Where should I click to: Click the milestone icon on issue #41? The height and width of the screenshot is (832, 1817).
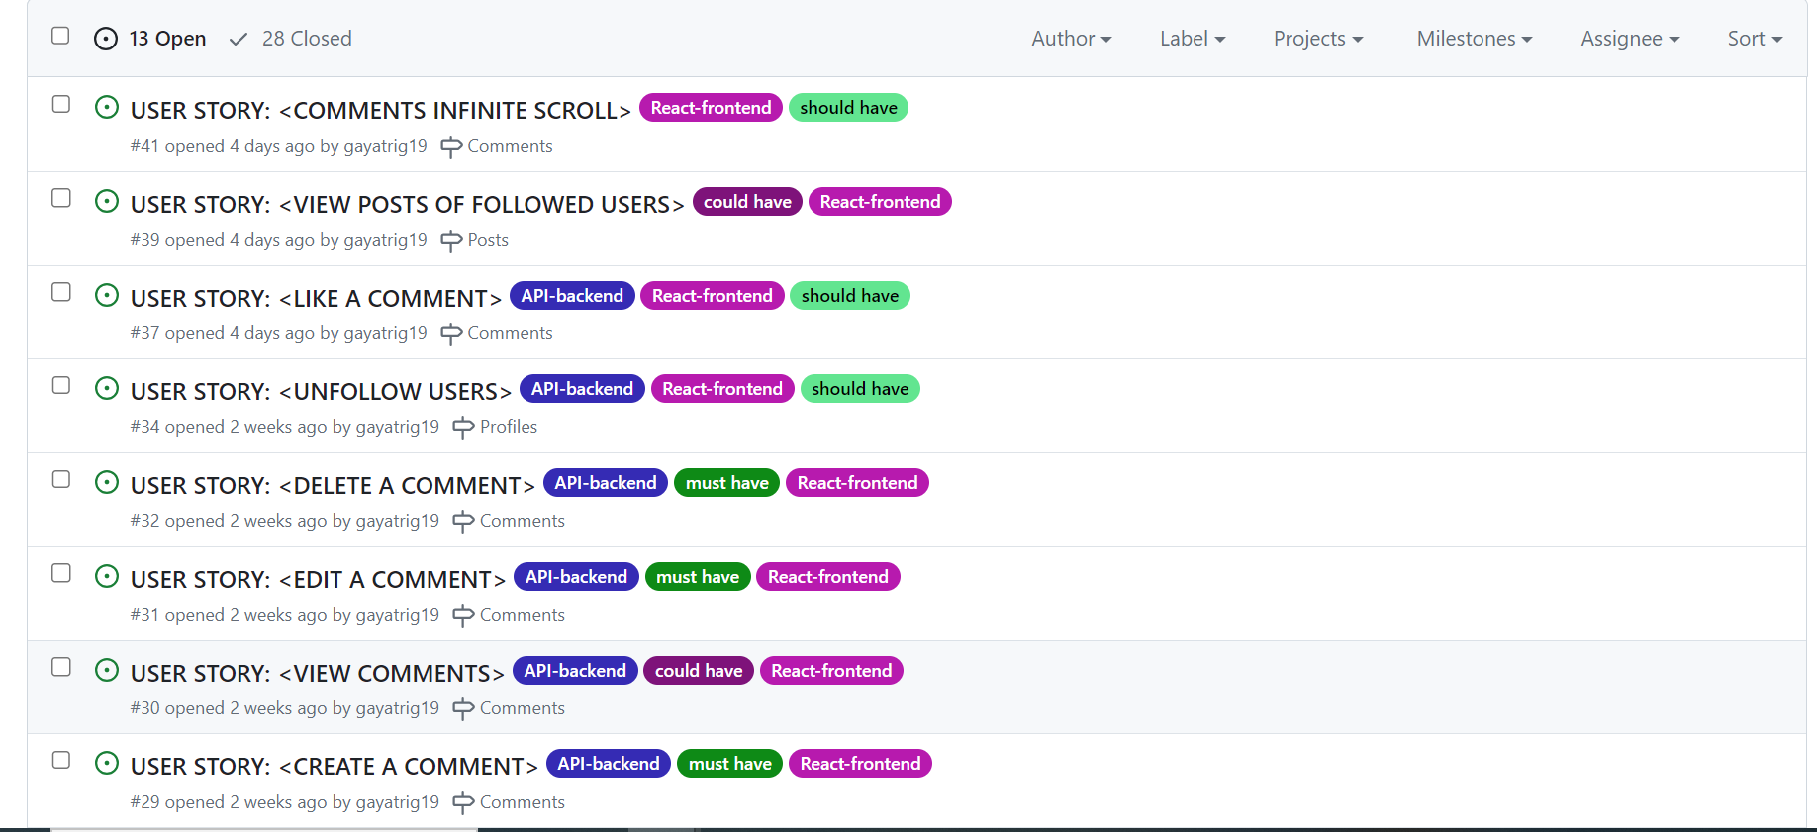(451, 147)
